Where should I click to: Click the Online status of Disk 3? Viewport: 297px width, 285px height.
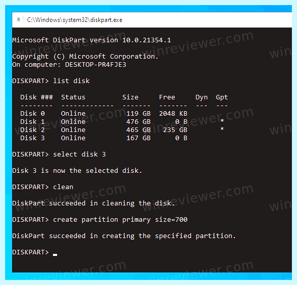73,138
